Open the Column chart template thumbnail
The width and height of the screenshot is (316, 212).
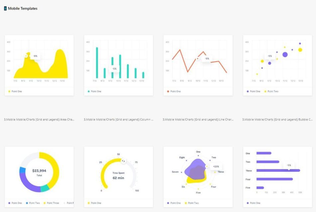pyautogui.click(x=118, y=65)
